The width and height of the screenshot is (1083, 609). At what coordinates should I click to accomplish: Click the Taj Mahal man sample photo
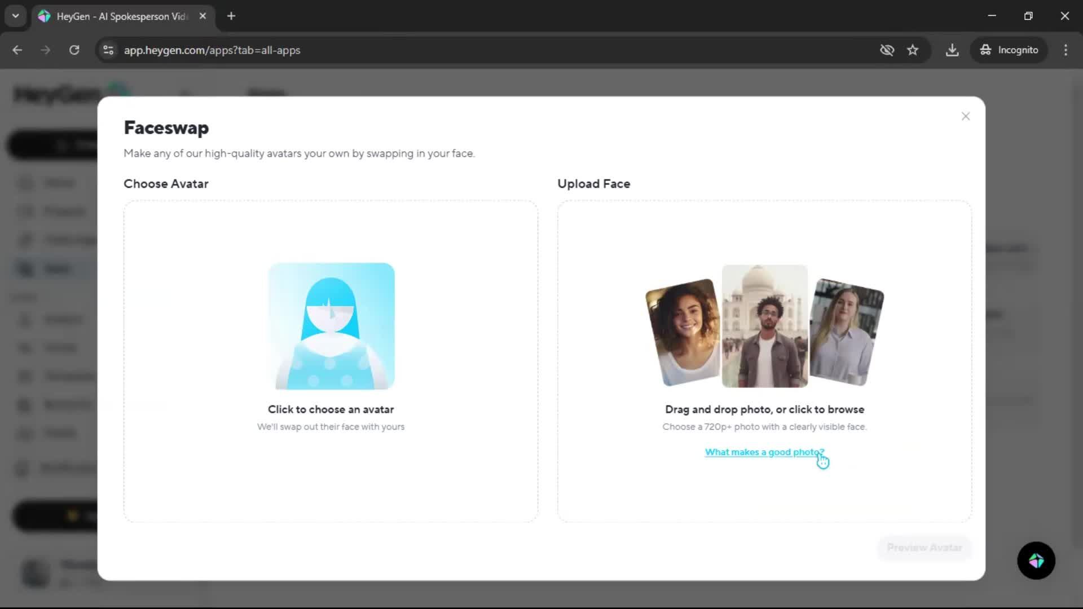click(764, 326)
